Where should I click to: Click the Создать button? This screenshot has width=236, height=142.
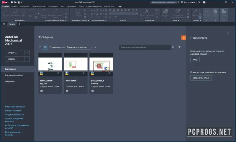click(15, 59)
